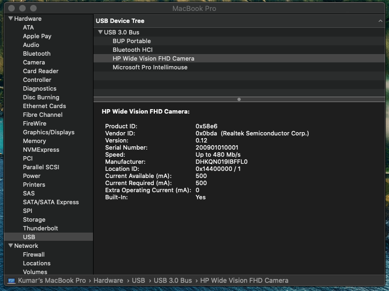Click the Vendor ID value 0x0bda
The image size is (389, 291).
pyautogui.click(x=206, y=133)
